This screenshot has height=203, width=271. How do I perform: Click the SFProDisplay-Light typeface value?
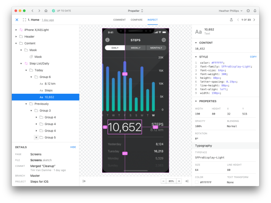pos(209,158)
